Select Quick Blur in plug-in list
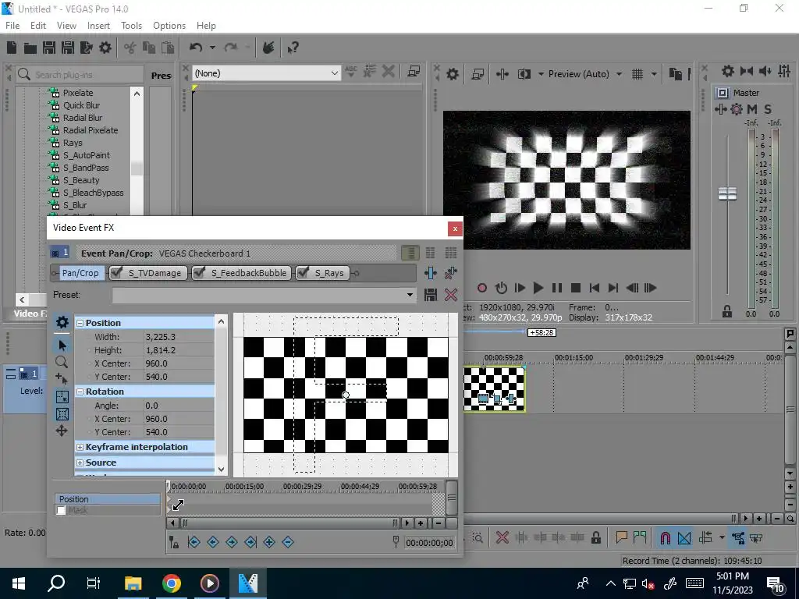The image size is (799, 599). 81,105
